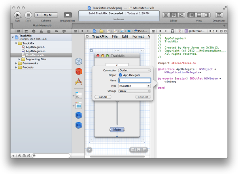Image resolution: width=238 pixels, height=174 pixels.
Task: Show the Search navigator
Action: (34, 31)
